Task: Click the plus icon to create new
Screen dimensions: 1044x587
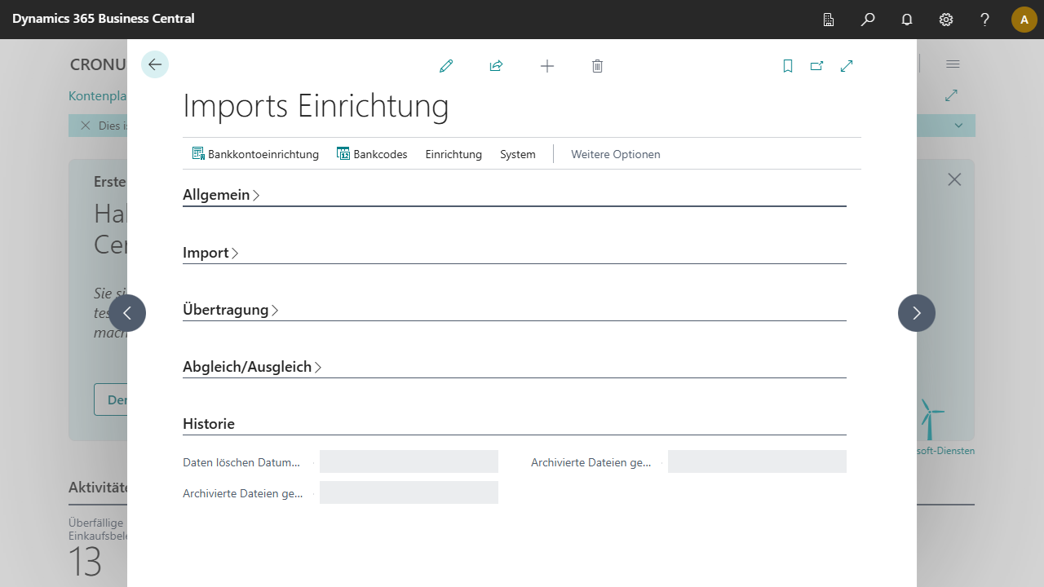Action: click(547, 66)
